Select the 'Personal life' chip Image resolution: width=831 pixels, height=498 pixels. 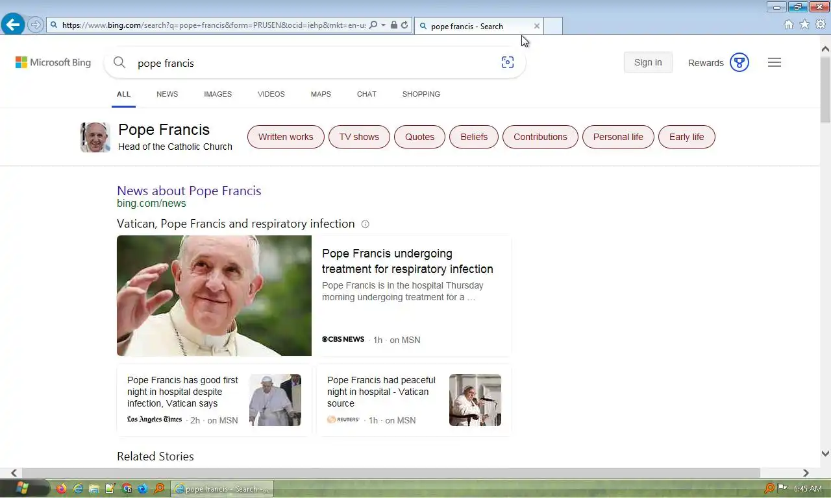point(618,137)
